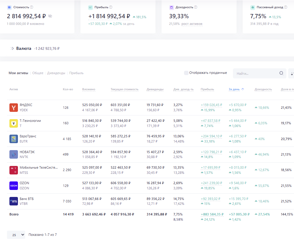Enable the Отображать проданные checkbox
The width and height of the screenshot is (294, 241).
pos(186,73)
